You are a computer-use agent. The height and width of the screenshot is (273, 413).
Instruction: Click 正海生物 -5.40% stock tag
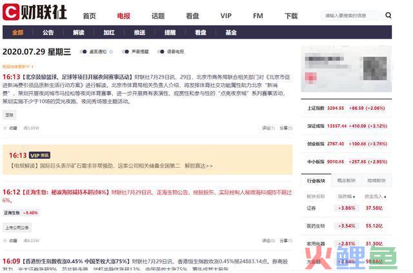pos(21,212)
